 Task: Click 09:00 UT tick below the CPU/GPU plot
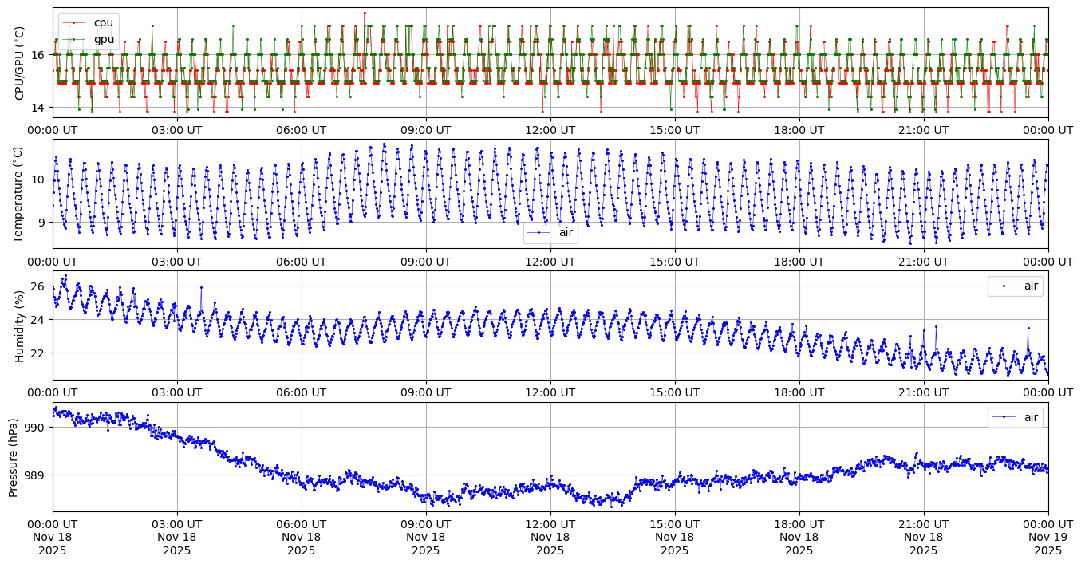point(426,130)
